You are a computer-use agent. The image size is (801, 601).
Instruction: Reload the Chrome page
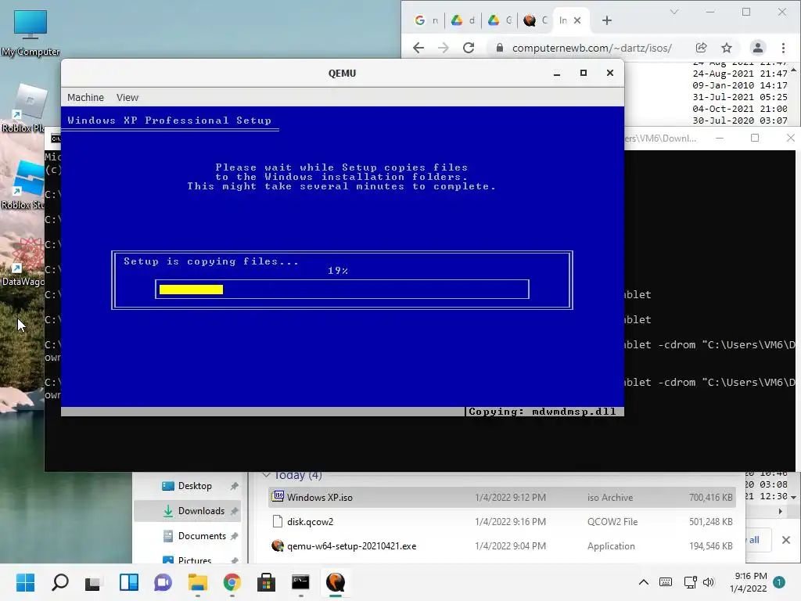tap(469, 48)
